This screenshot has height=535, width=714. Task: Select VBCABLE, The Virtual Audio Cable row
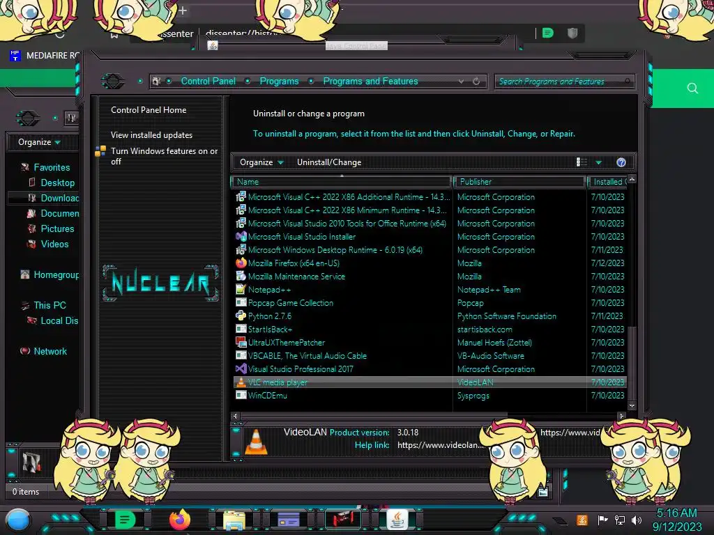point(430,356)
